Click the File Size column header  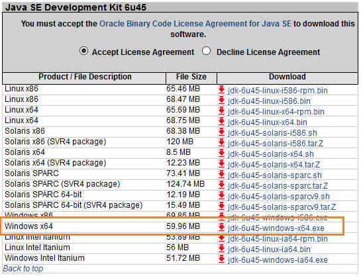tap(191, 78)
